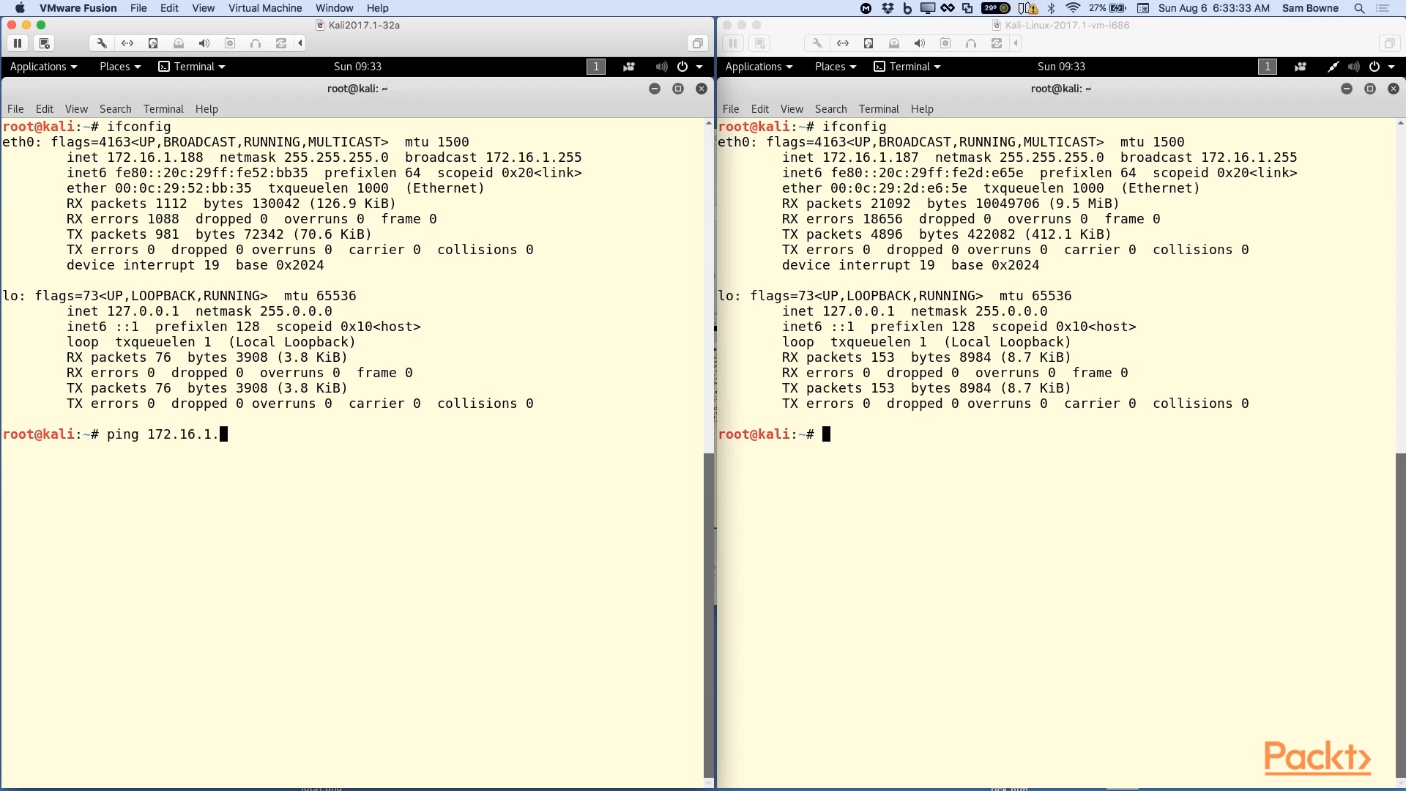Click network adapter icon in Kali-Linux-2017.1-vm-i686 toolbar
The width and height of the screenshot is (1406, 791).
click(843, 43)
